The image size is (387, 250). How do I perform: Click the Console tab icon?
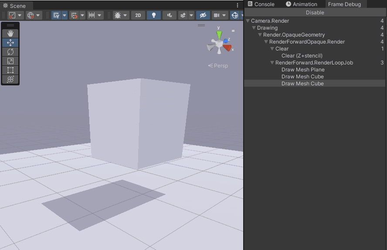click(250, 3)
